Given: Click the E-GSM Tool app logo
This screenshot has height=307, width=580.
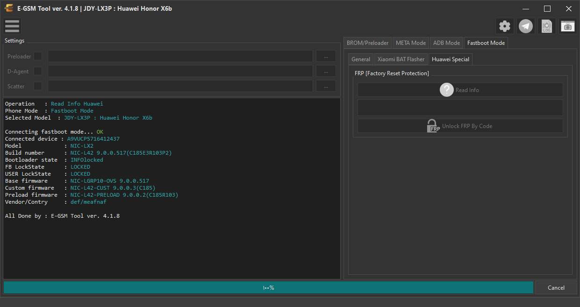Looking at the screenshot, I should click(x=8, y=8).
